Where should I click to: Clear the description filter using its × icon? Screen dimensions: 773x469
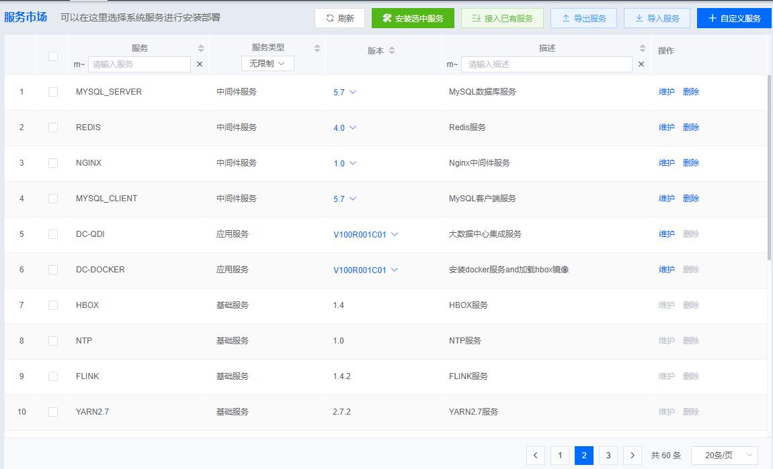(x=641, y=64)
